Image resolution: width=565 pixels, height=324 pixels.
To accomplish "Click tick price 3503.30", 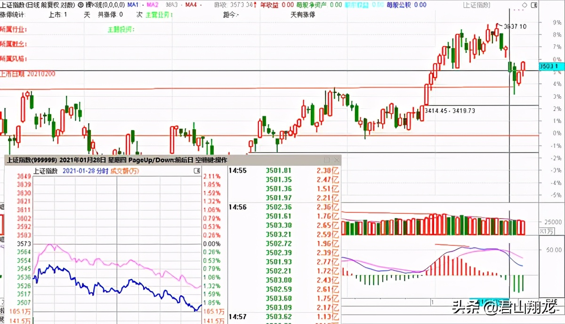I will click(x=279, y=225).
